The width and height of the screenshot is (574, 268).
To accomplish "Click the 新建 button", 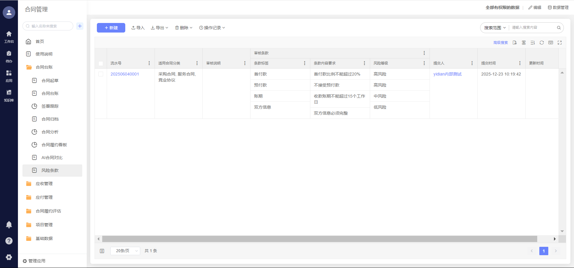I will coord(111,28).
